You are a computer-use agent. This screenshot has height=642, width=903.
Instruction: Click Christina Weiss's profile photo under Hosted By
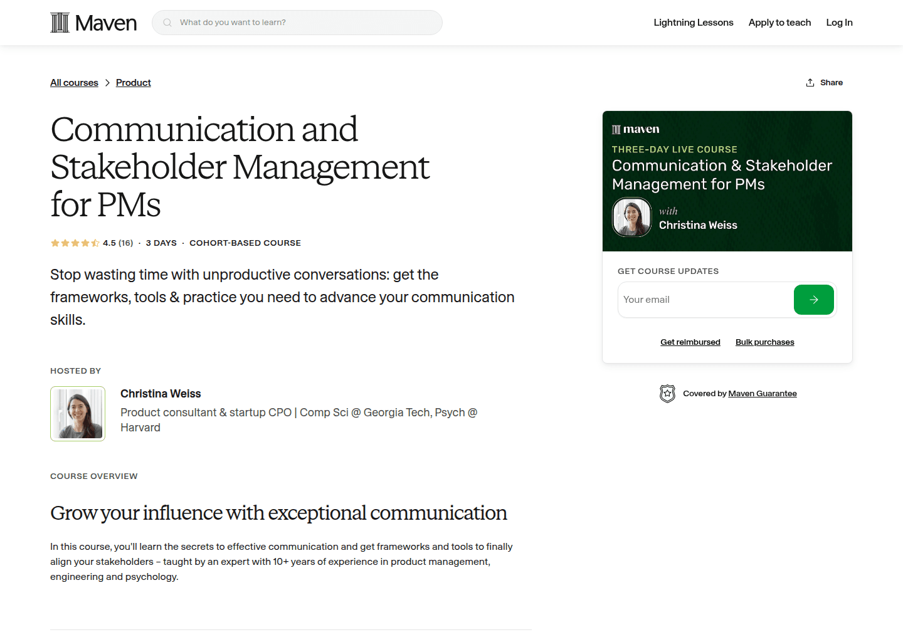point(77,414)
